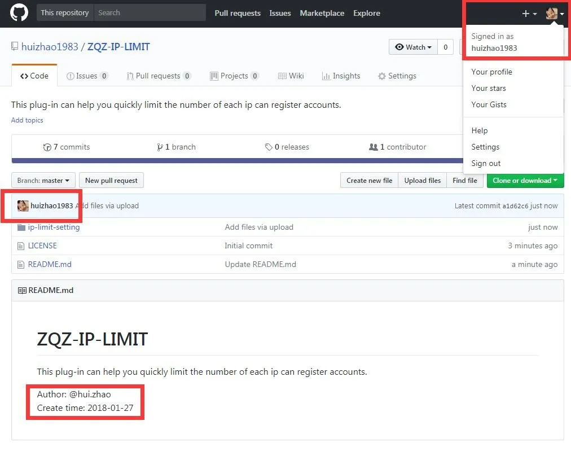Switch to the repository Pull requests tab

(159, 76)
